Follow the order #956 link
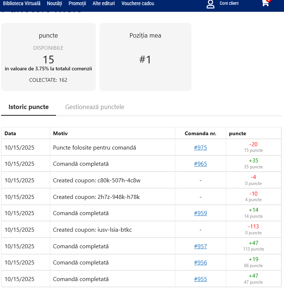This screenshot has height=291, width=284. click(200, 263)
